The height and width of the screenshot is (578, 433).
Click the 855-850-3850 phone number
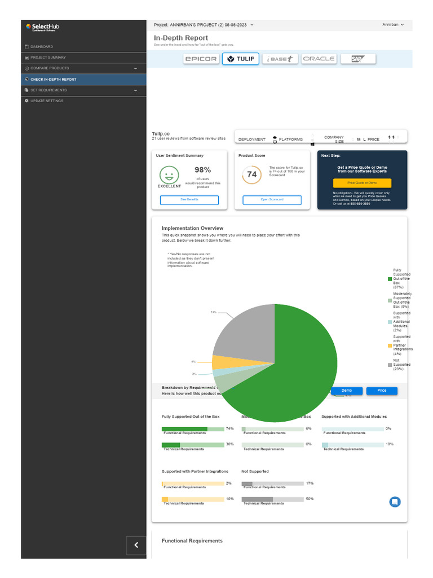[x=360, y=204]
